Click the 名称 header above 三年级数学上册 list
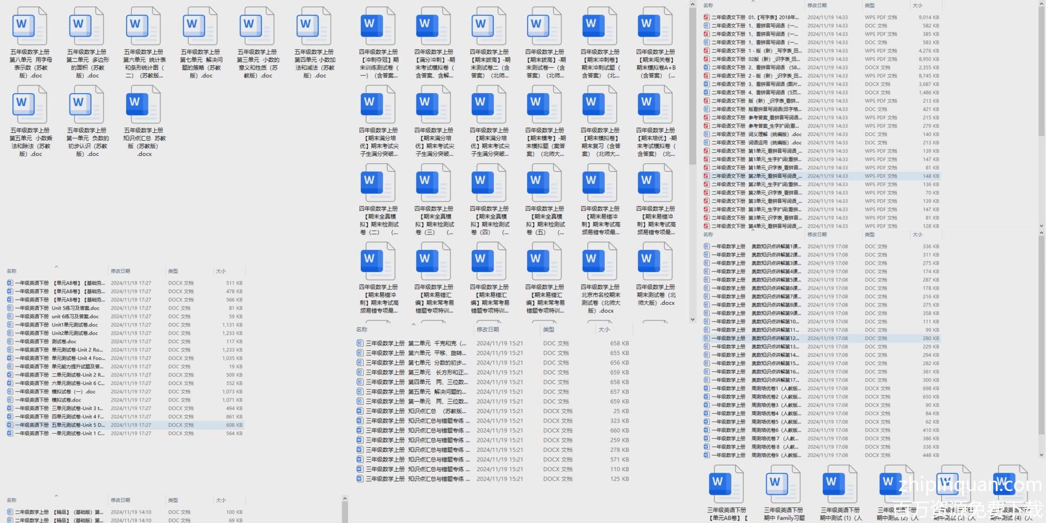Image resolution: width=1046 pixels, height=523 pixels. [362, 329]
